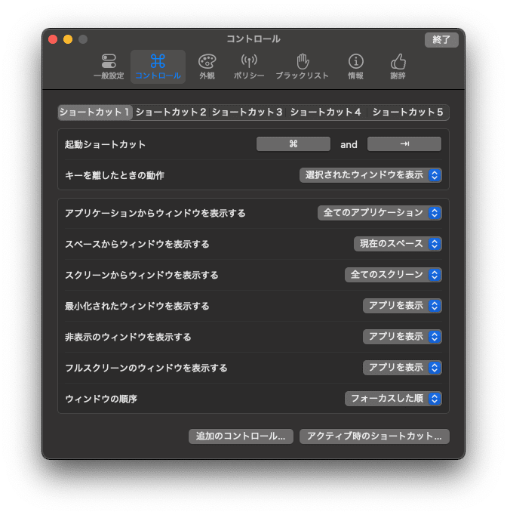
Task: Switch to ショートカット 2 tab
Action: (x=171, y=113)
